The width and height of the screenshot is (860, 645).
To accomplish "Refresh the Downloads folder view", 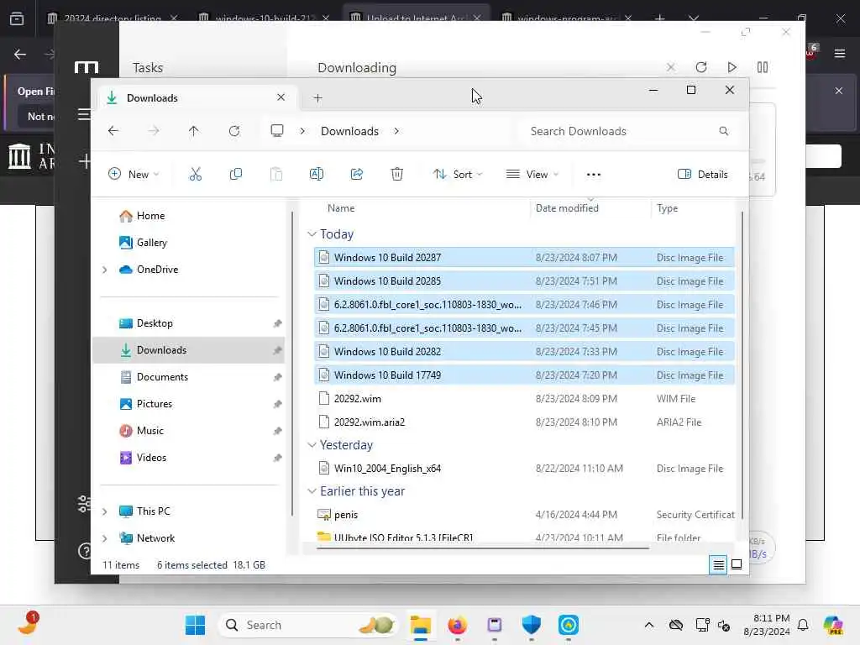I will point(234,131).
